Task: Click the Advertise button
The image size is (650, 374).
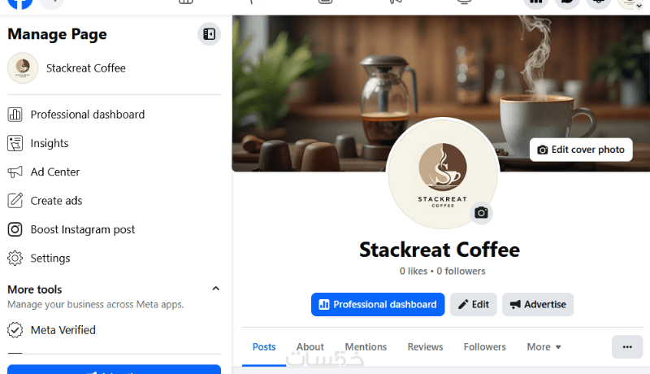Action: tap(538, 304)
